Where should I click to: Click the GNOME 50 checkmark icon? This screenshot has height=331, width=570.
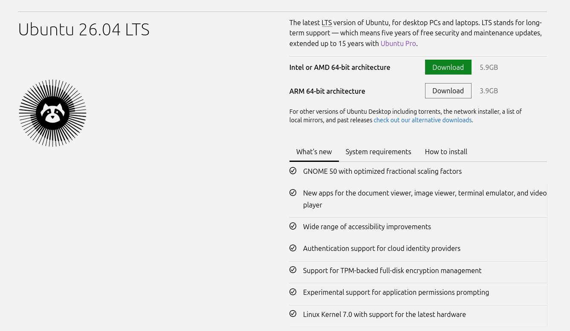pos(293,171)
